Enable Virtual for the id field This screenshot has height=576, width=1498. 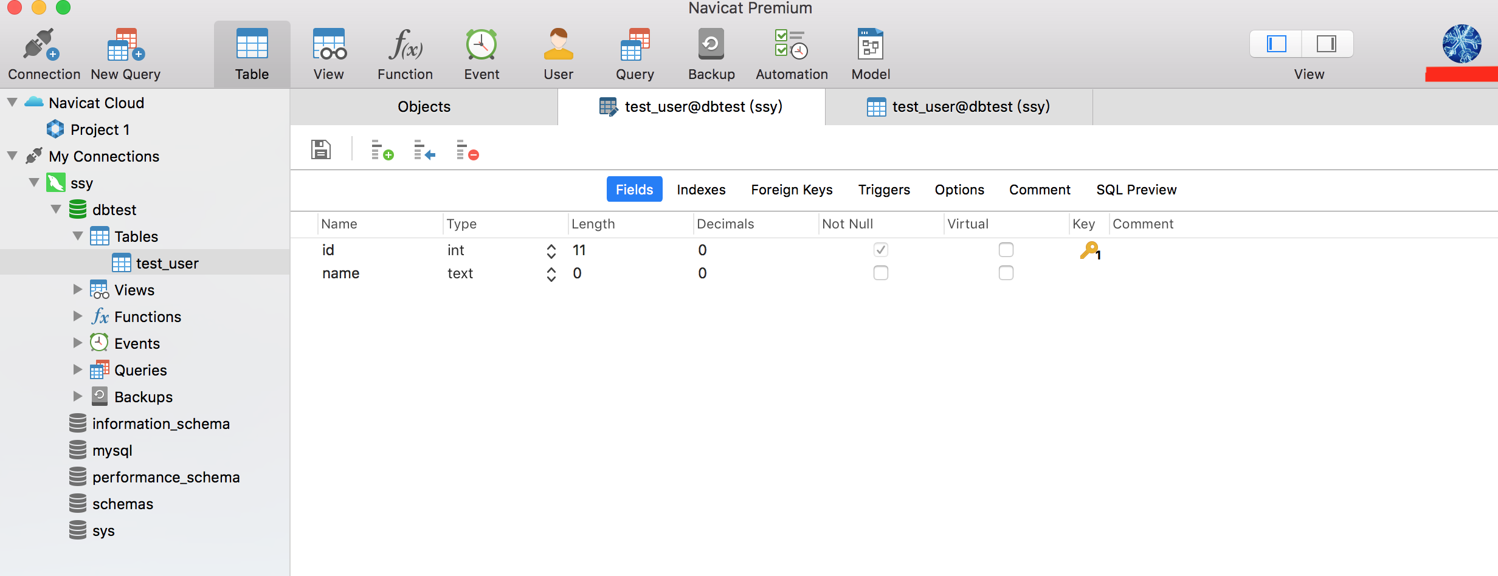pyautogui.click(x=1006, y=250)
